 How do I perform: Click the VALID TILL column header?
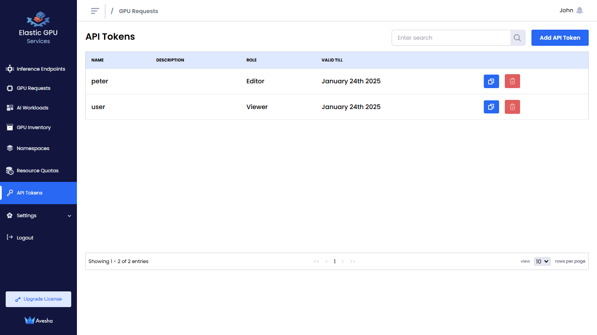click(332, 60)
